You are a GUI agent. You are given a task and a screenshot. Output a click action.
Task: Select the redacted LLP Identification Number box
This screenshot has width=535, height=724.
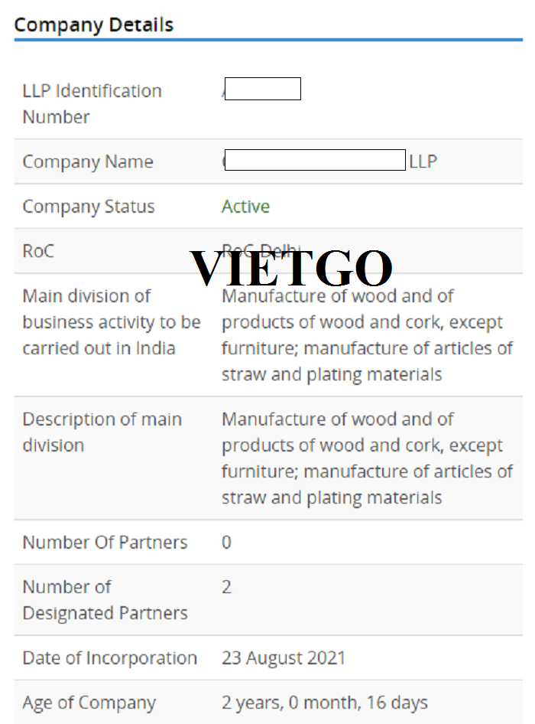[262, 89]
